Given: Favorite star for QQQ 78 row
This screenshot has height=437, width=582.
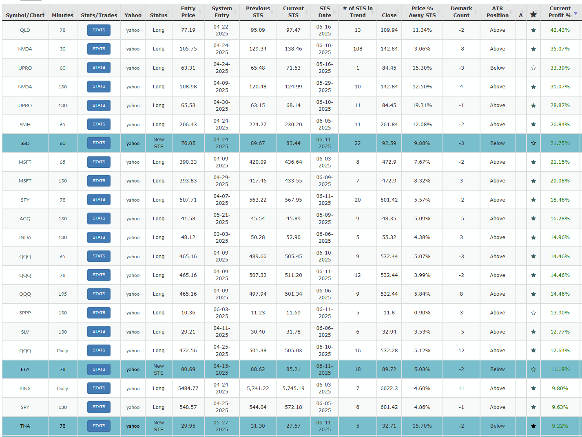Looking at the screenshot, I should point(533,275).
